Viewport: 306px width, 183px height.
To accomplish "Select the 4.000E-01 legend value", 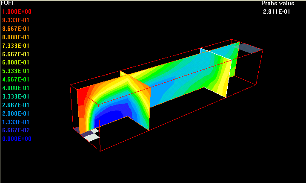I will 17,88.
